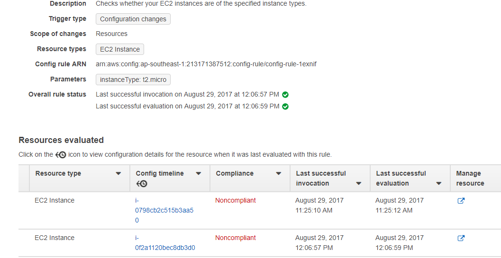The width and height of the screenshot is (501, 258).
Task: Click Noncompliant status in first row
Action: [x=236, y=201]
